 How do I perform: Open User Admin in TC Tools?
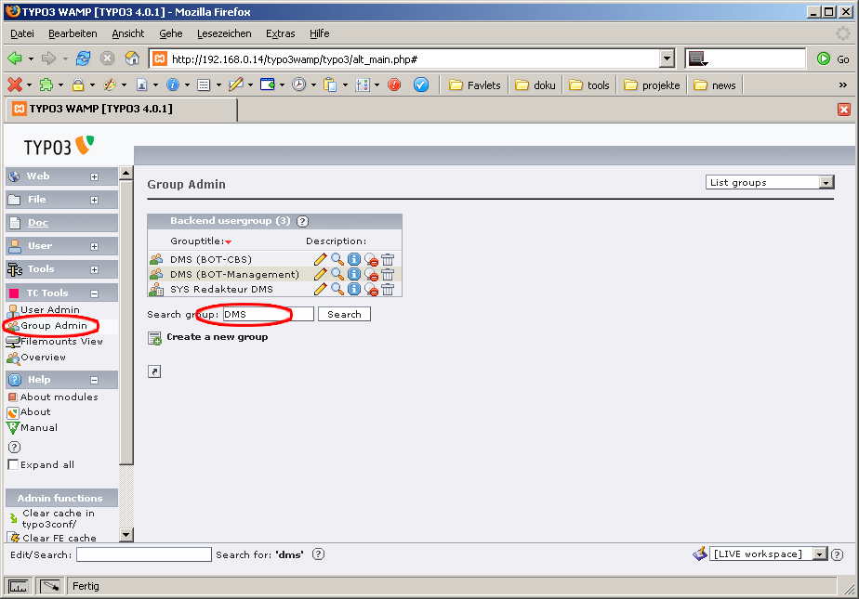[x=50, y=310]
